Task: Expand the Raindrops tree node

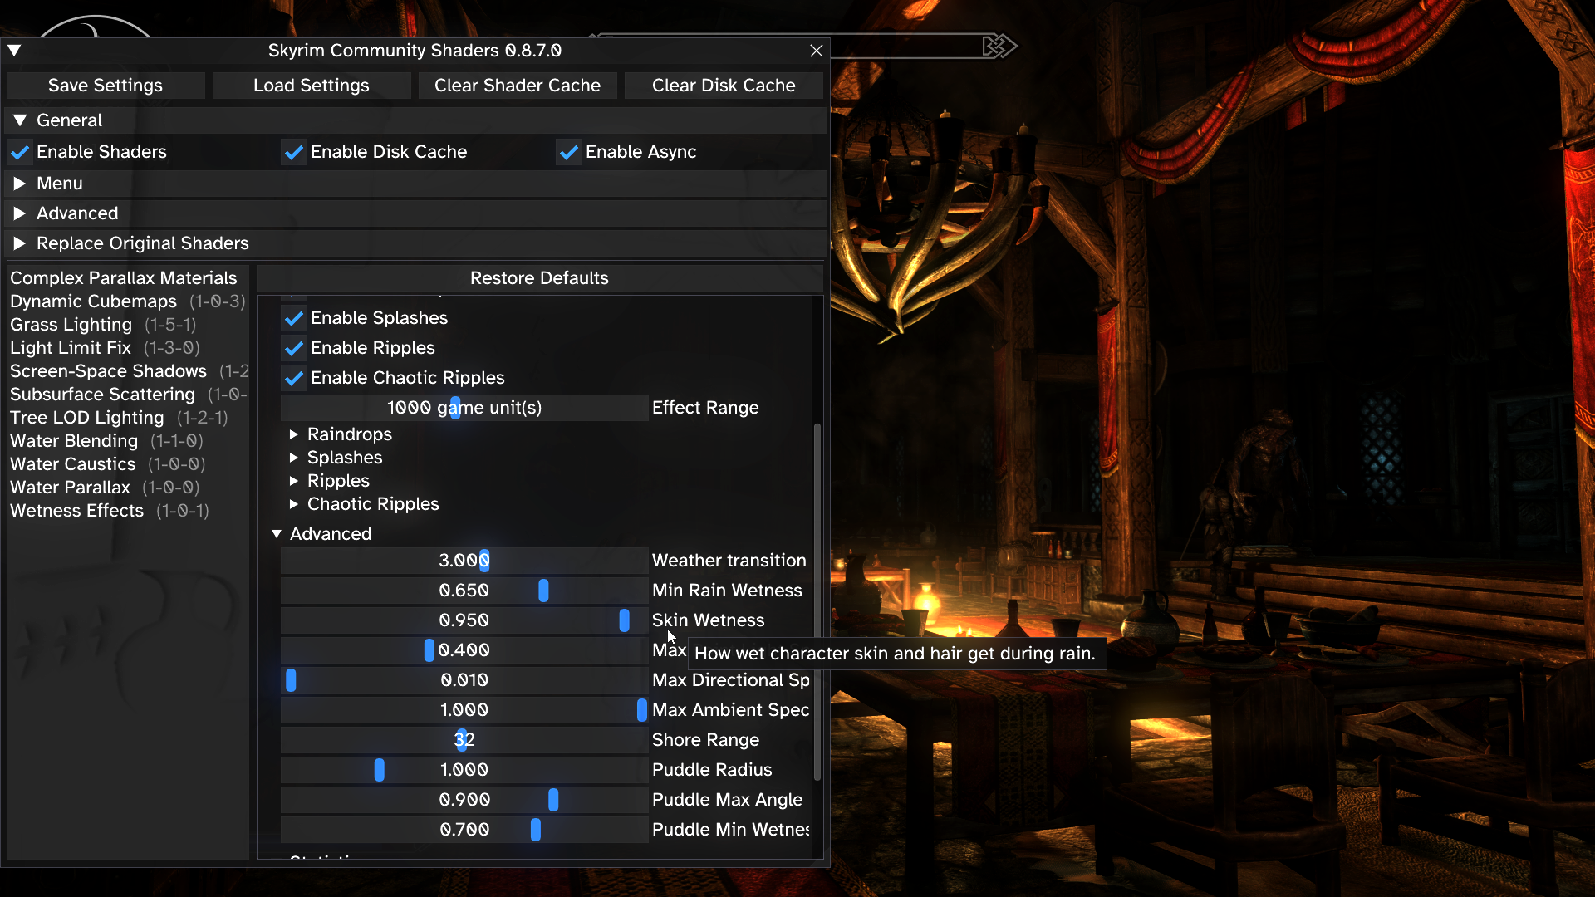Action: (294, 434)
